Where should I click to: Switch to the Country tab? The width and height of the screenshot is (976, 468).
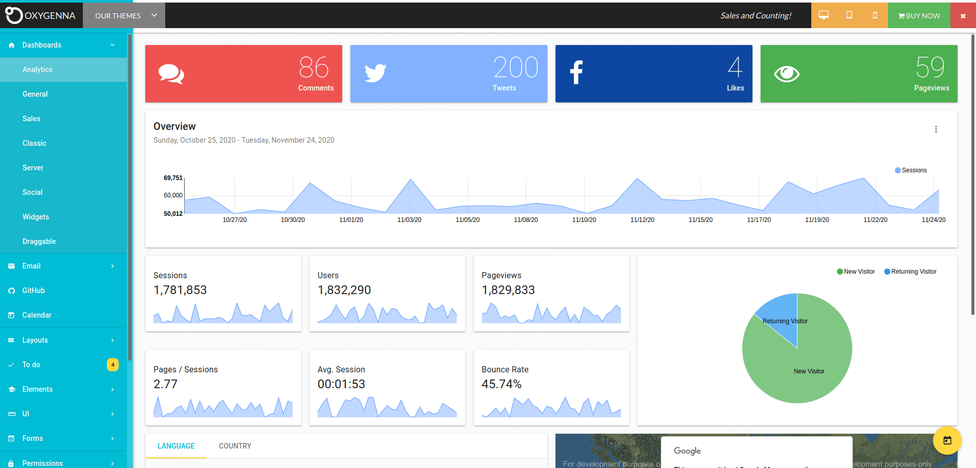point(235,446)
